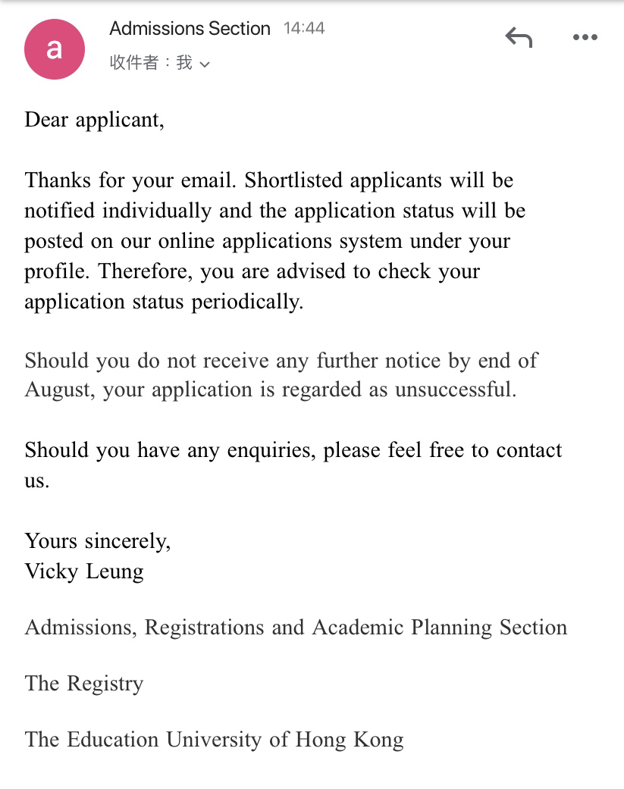This screenshot has height=789, width=624.
Task: Click the signature name 'Vicky Leung'
Action: 84,571
